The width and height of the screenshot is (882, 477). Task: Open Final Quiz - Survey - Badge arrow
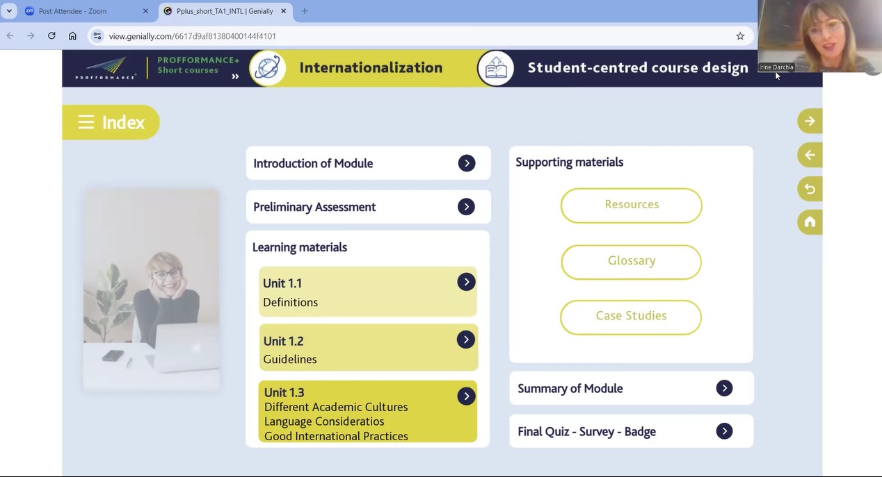724,431
